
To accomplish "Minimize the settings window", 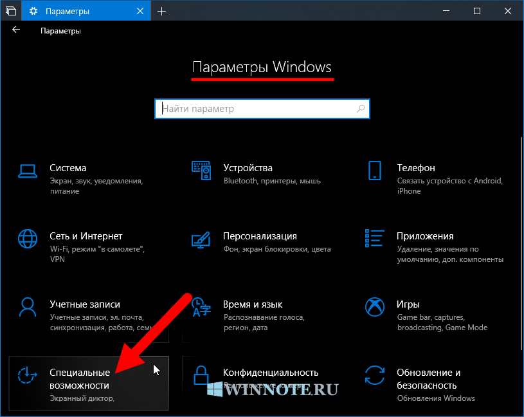I will (446, 11).
